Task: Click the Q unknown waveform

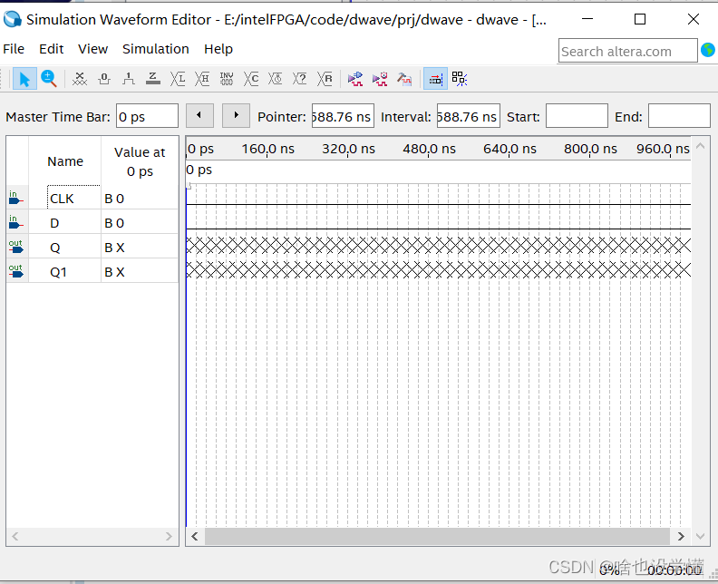Action: pyautogui.click(x=439, y=246)
